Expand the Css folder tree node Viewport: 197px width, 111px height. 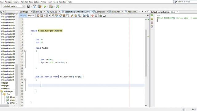2,94
